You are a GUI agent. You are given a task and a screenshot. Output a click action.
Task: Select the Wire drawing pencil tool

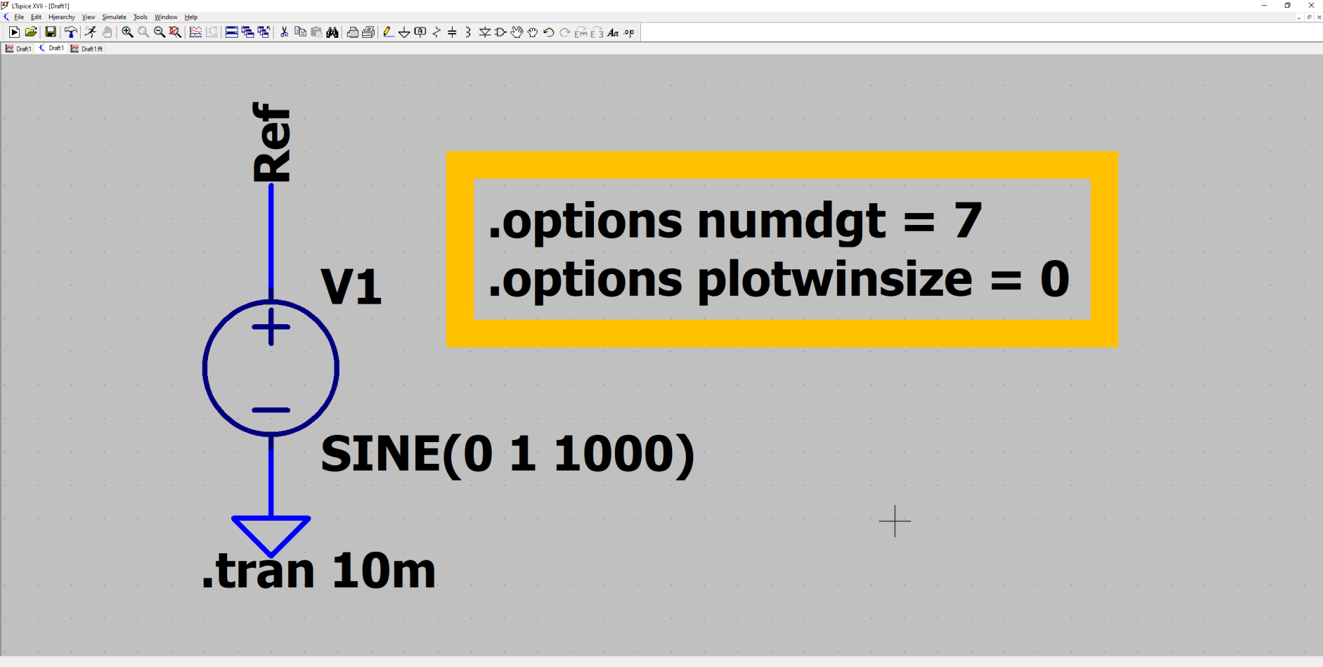388,32
